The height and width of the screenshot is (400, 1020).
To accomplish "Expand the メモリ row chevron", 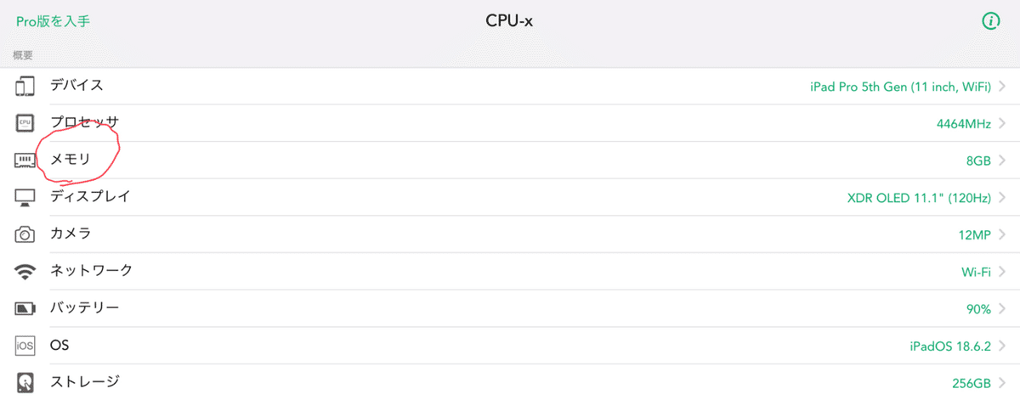I will pos(1004,161).
